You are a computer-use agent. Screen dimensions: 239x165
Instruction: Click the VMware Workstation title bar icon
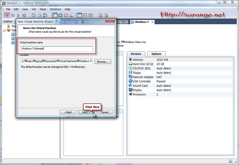point(4,3)
